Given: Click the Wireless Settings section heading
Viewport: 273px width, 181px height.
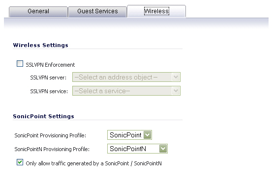Looking at the screenshot, I should pyautogui.click(x=40, y=45).
